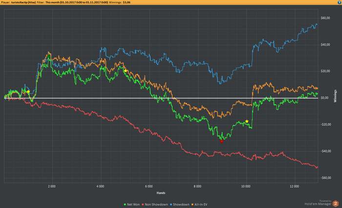Click the -$20,00 axis label
The width and height of the screenshot is (342, 208).
[x=326, y=124]
